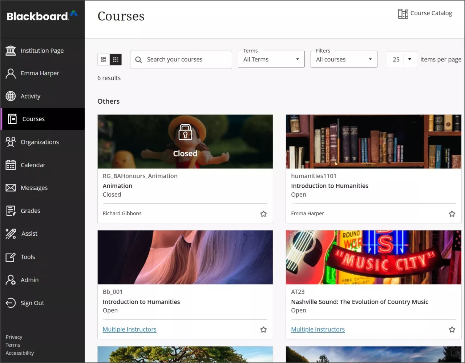
Task: Expand the All courses filter dropdown
Action: coord(344,59)
